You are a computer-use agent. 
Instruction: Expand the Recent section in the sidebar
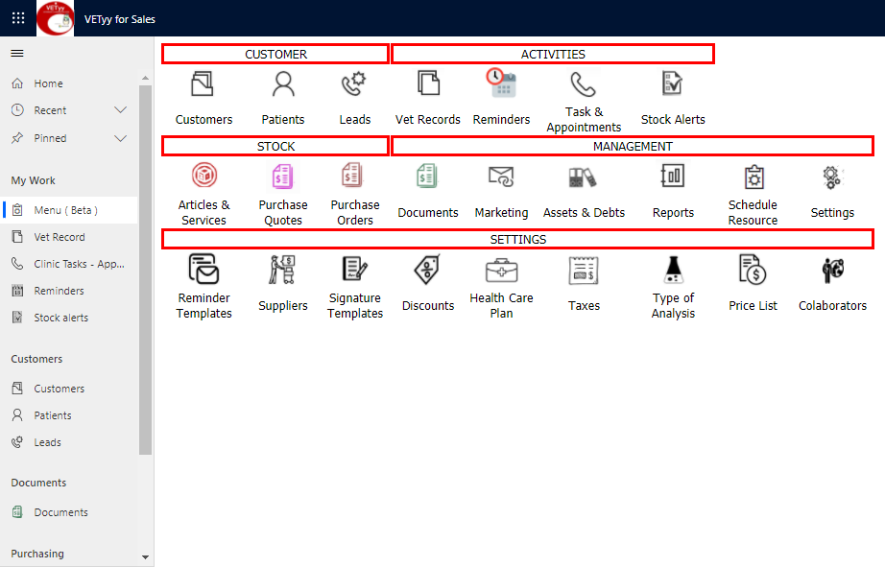(x=121, y=109)
